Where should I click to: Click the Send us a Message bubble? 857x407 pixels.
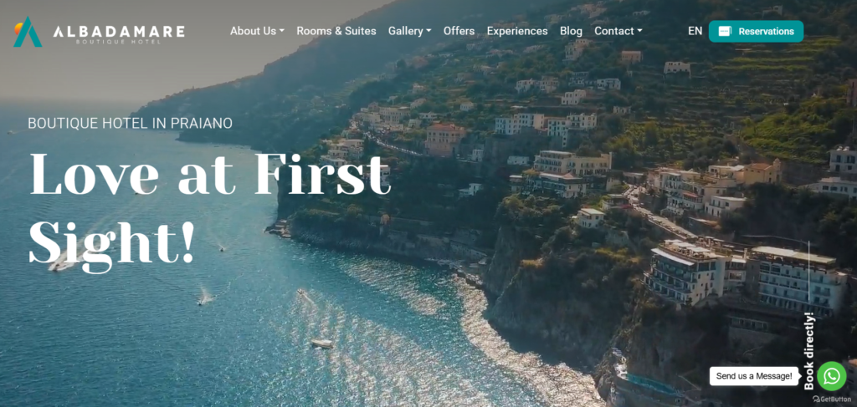pyautogui.click(x=754, y=376)
